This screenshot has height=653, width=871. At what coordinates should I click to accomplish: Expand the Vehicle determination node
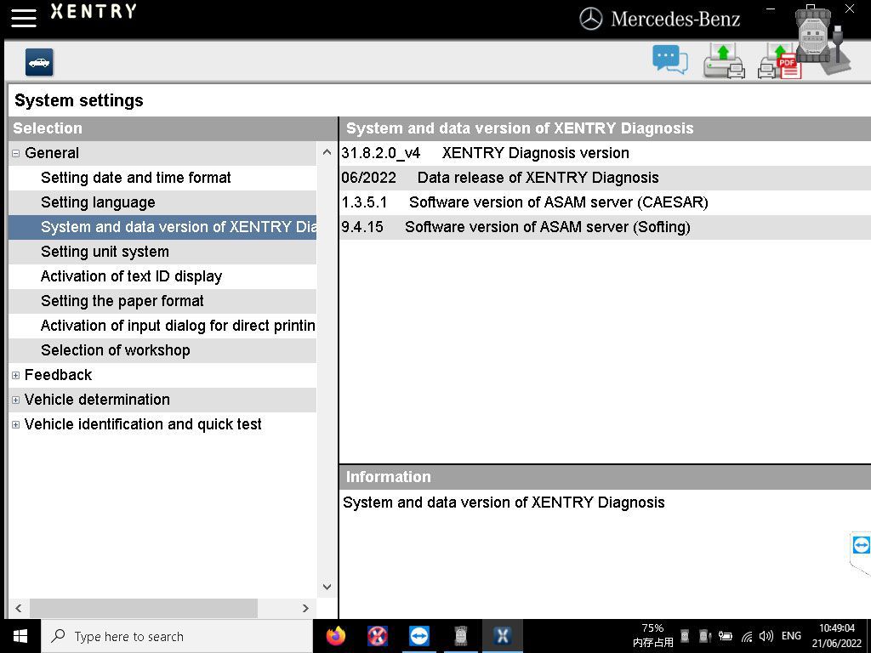[15, 400]
